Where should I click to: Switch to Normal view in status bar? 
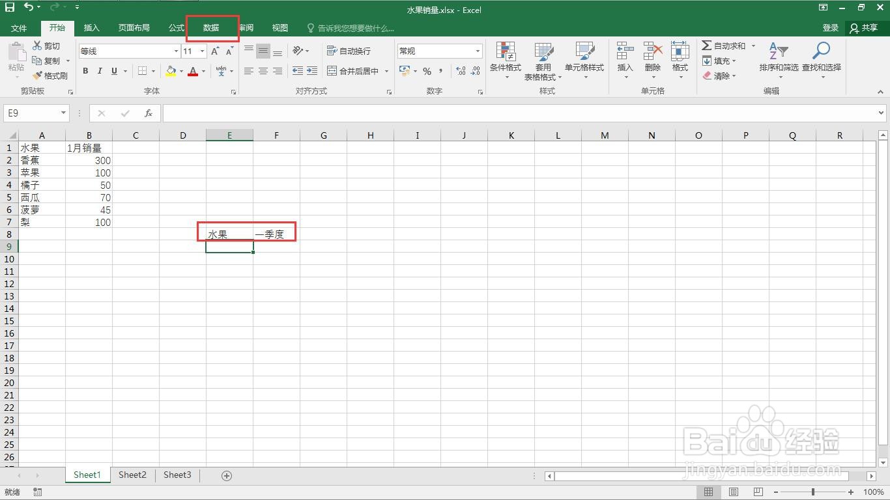click(x=708, y=492)
